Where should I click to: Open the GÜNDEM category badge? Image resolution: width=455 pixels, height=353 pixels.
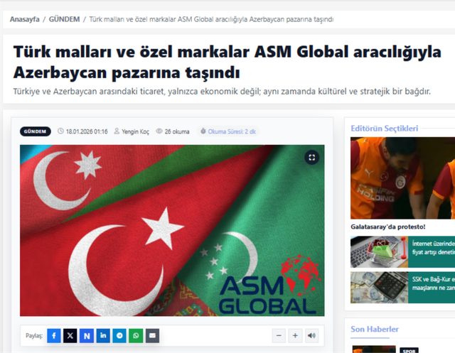pos(35,131)
